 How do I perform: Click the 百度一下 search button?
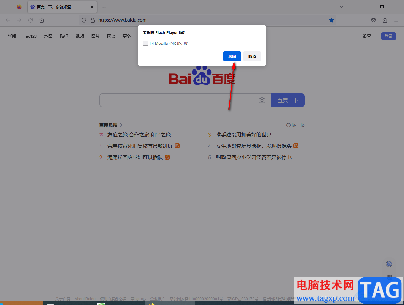click(288, 100)
